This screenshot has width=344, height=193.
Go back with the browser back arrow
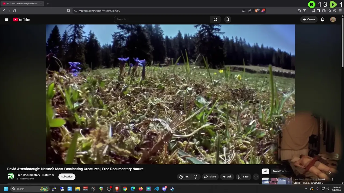(x=4, y=11)
